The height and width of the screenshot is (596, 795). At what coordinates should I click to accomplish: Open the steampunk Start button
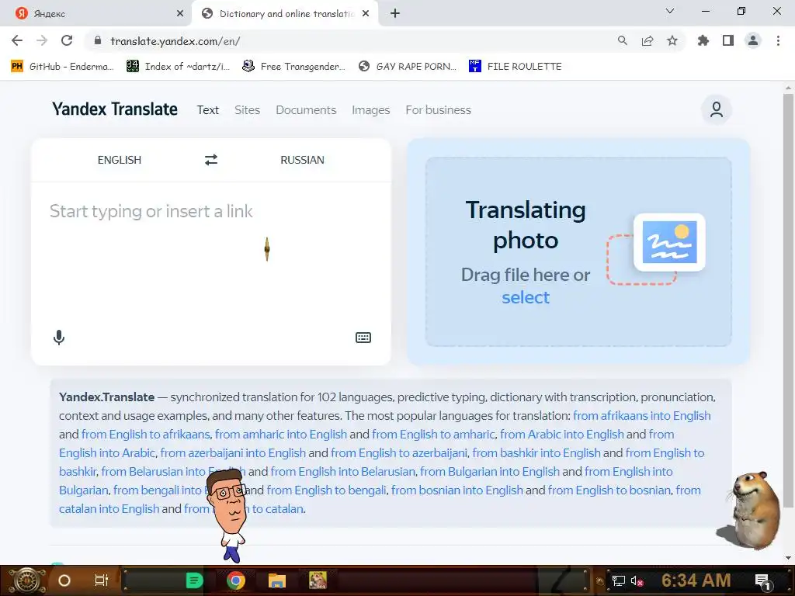pos(28,580)
